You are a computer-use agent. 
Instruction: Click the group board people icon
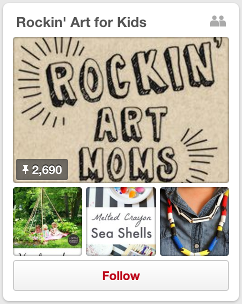click(x=218, y=21)
